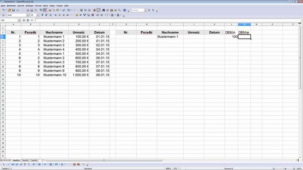Open the Zoom magnifier icon
This screenshot has height=170, width=303.
[119, 10]
